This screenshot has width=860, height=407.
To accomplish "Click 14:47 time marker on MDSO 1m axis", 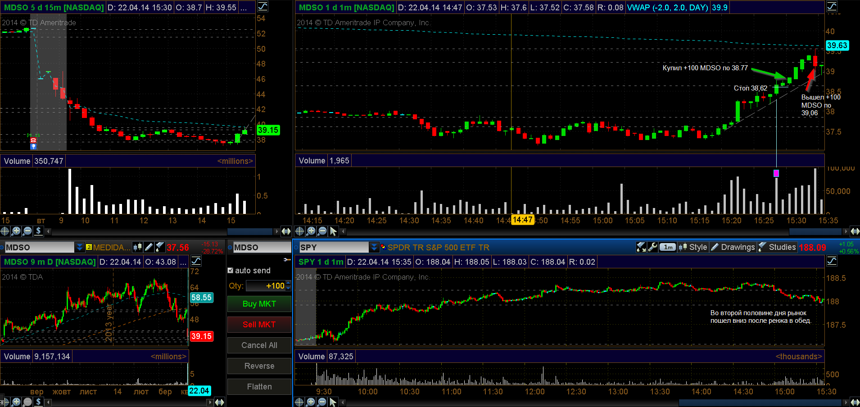I will point(522,220).
